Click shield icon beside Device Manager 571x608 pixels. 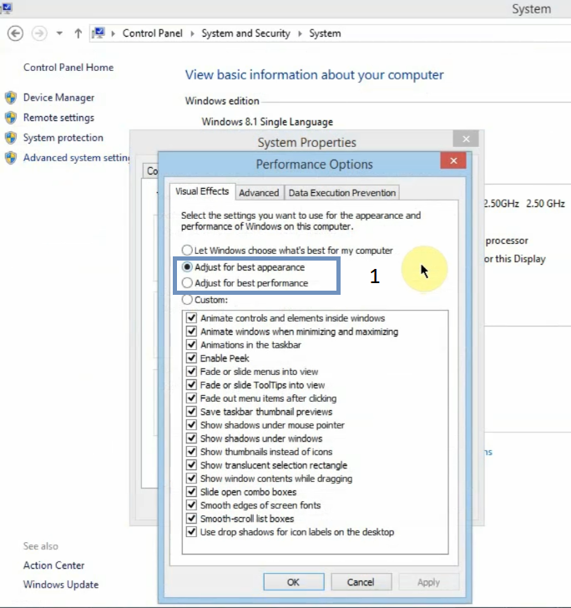(x=11, y=98)
